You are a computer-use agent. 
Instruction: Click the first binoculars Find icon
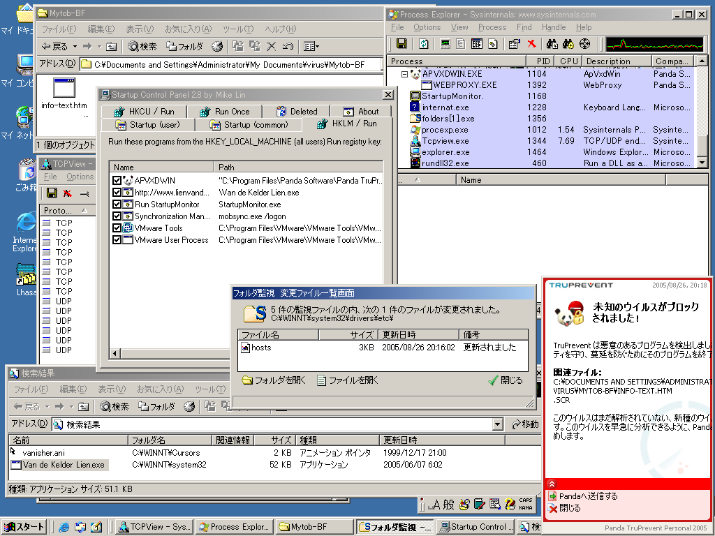[x=552, y=44]
